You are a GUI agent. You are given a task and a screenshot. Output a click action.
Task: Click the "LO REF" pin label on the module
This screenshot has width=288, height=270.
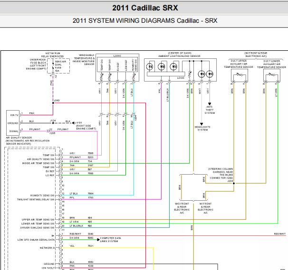tap(50, 176)
